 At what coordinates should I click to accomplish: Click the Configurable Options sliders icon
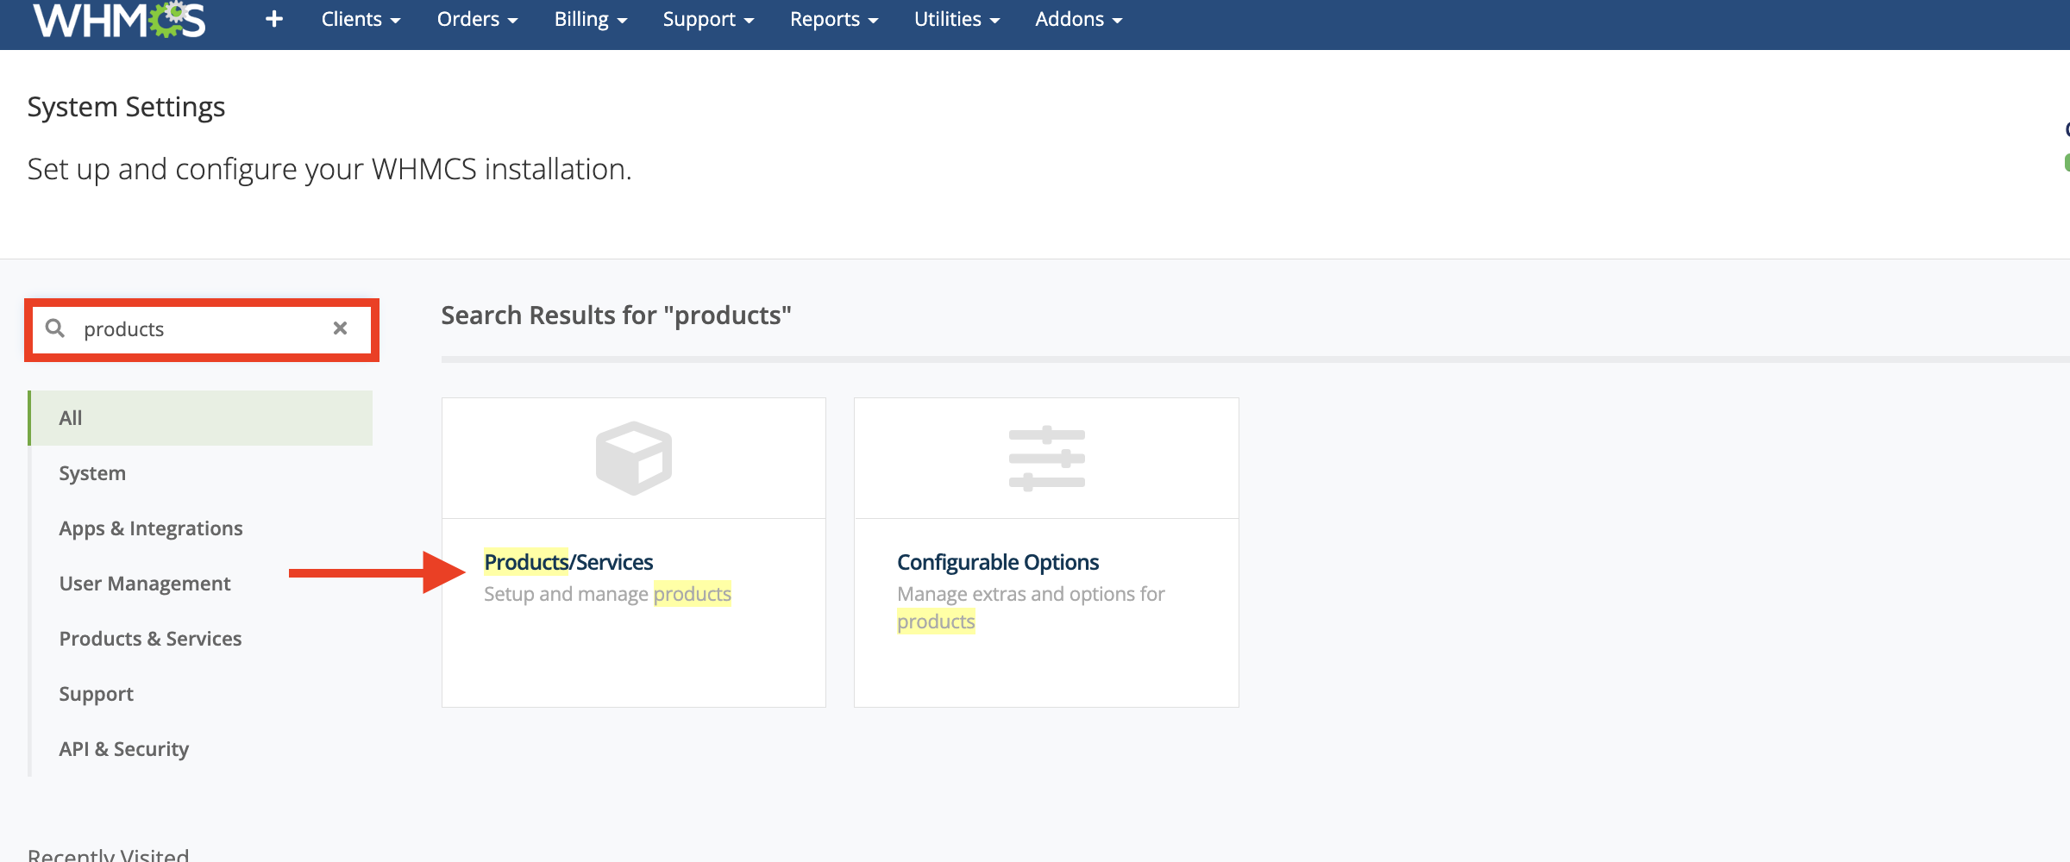tap(1046, 459)
